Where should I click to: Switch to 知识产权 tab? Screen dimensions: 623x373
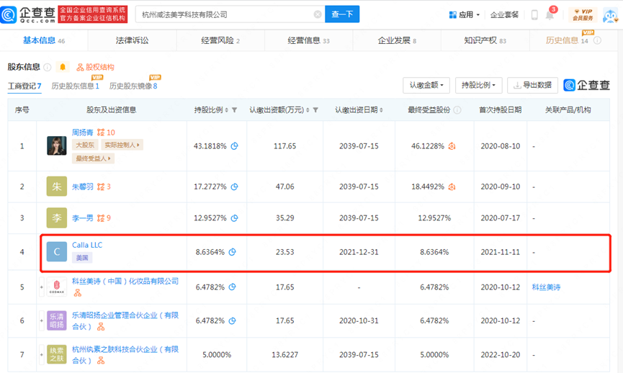click(x=485, y=40)
